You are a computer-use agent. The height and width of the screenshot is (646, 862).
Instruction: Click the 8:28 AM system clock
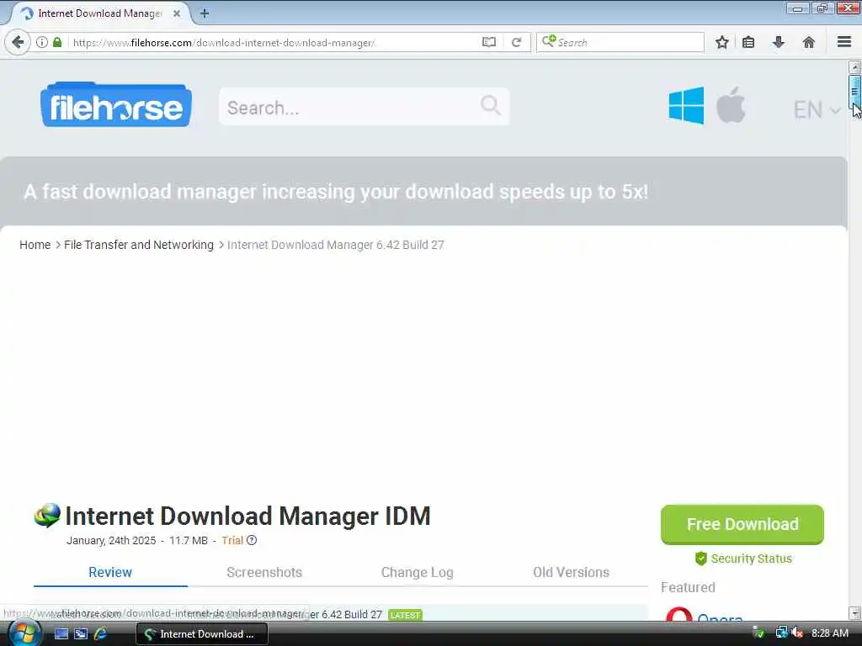point(830,633)
